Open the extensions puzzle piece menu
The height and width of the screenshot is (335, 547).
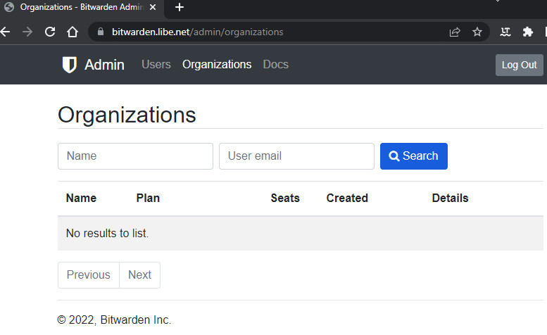(527, 32)
